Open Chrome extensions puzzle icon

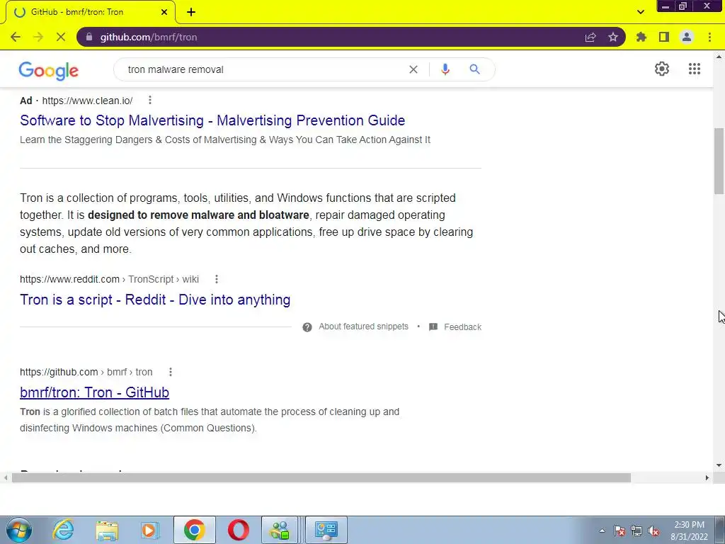[641, 37]
